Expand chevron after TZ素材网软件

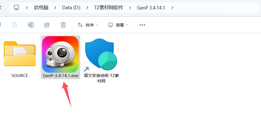click(x=130, y=8)
